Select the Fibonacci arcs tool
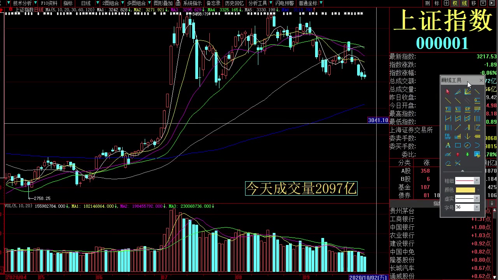Viewport: 498px width, 280px height. (448, 154)
